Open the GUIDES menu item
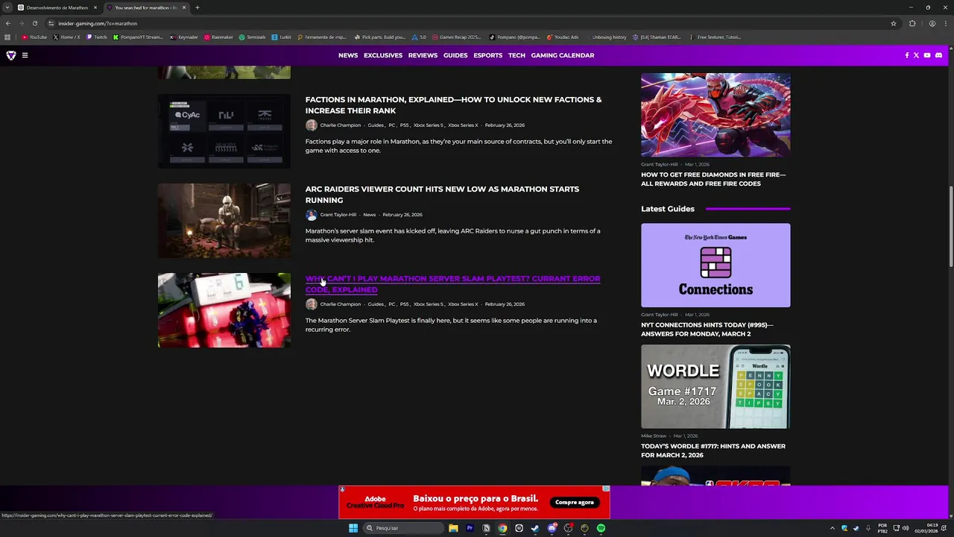 (455, 55)
